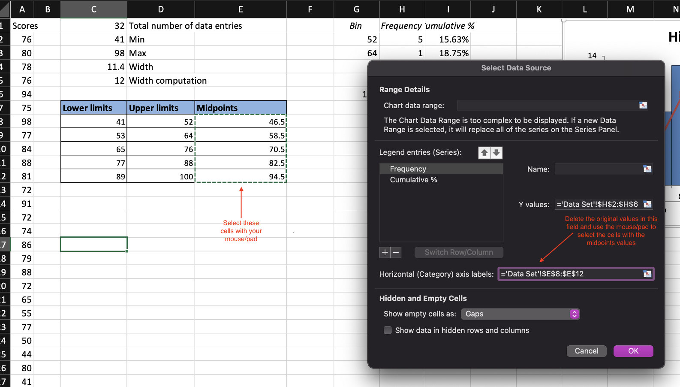The height and width of the screenshot is (387, 680).
Task: Click the Switch Row/Column button
Action: click(x=458, y=252)
